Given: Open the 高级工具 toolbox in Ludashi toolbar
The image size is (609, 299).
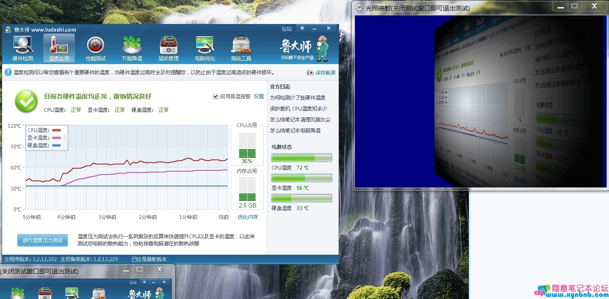Looking at the screenshot, I should point(241,49).
